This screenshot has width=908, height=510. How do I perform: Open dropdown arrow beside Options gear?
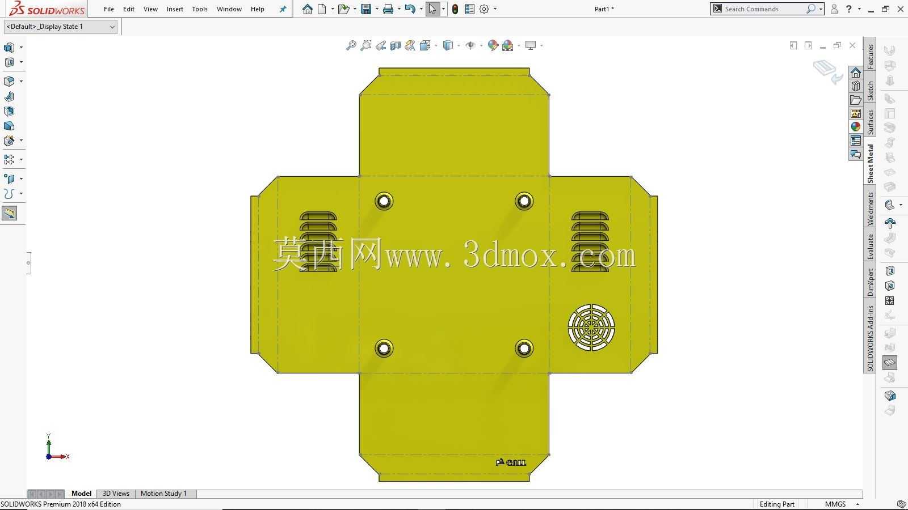[495, 9]
